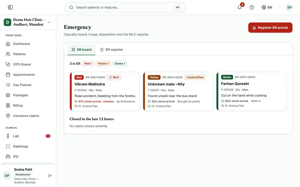Open SP user avatar in top bar
Image resolution: width=300 pixels, height=187 pixels.
289,7
